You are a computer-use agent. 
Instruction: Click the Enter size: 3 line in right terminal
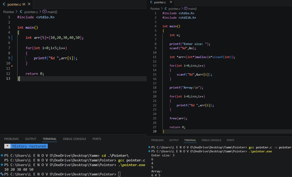coord(163,155)
